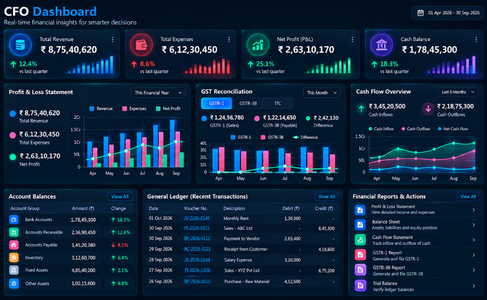This screenshot has height=300, width=487.
Task: Click the Net Profit growth chart icon
Action: click(258, 45)
